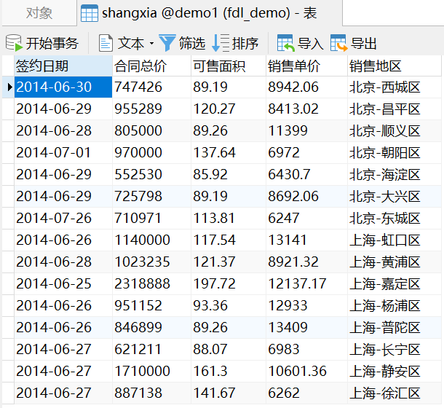Image resolution: width=444 pixels, height=408 pixels.
Task: Click the cell 北京-顺义区
Action: (395, 130)
